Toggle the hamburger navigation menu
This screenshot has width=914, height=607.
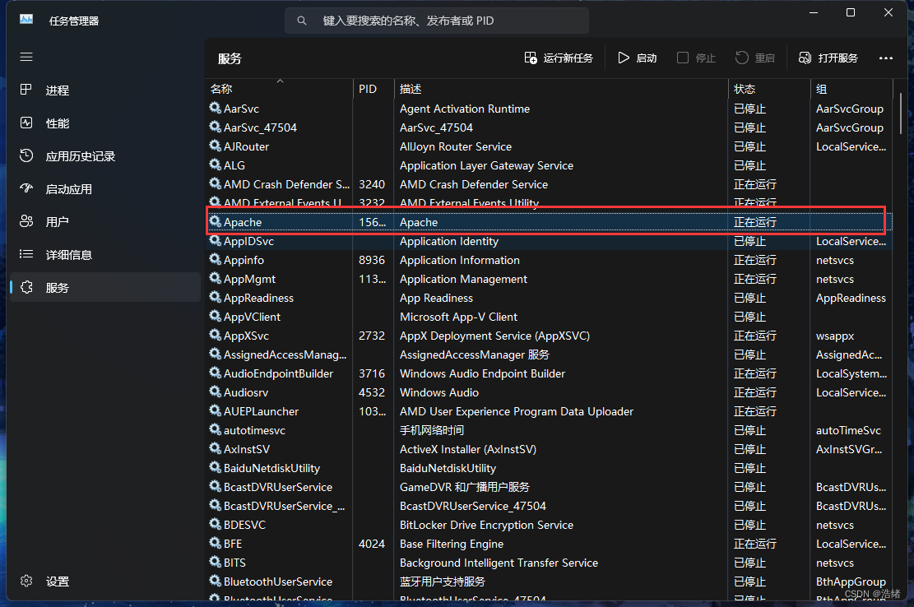pos(26,58)
